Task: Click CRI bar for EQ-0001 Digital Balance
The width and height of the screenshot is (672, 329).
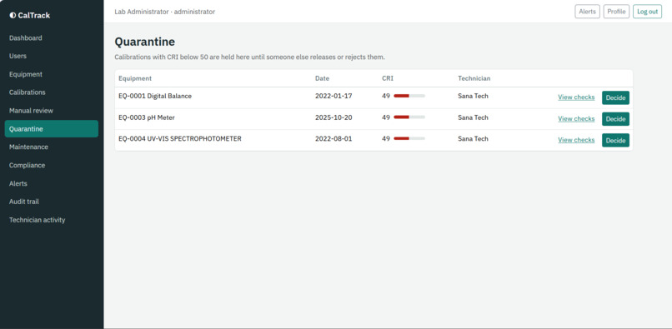Action: (x=409, y=96)
